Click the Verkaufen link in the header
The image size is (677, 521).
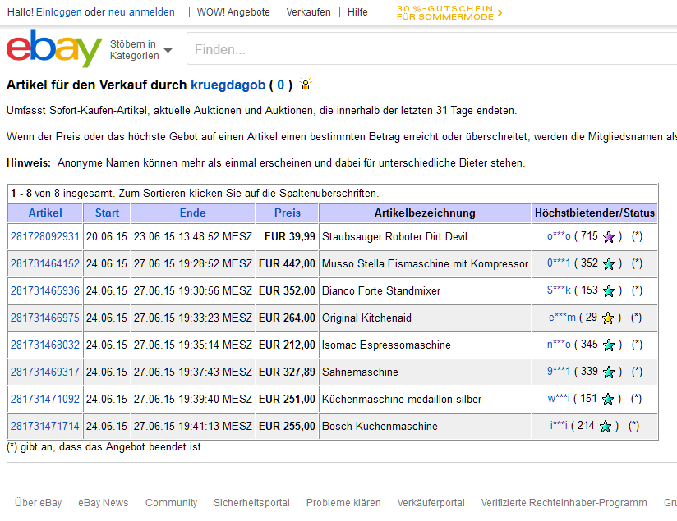308,12
